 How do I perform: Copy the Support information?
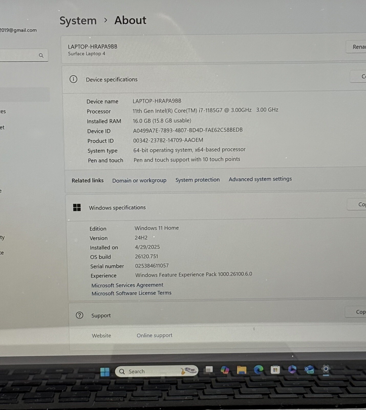pos(356,312)
